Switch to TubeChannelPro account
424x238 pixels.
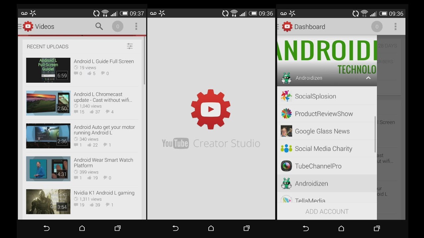point(327,166)
